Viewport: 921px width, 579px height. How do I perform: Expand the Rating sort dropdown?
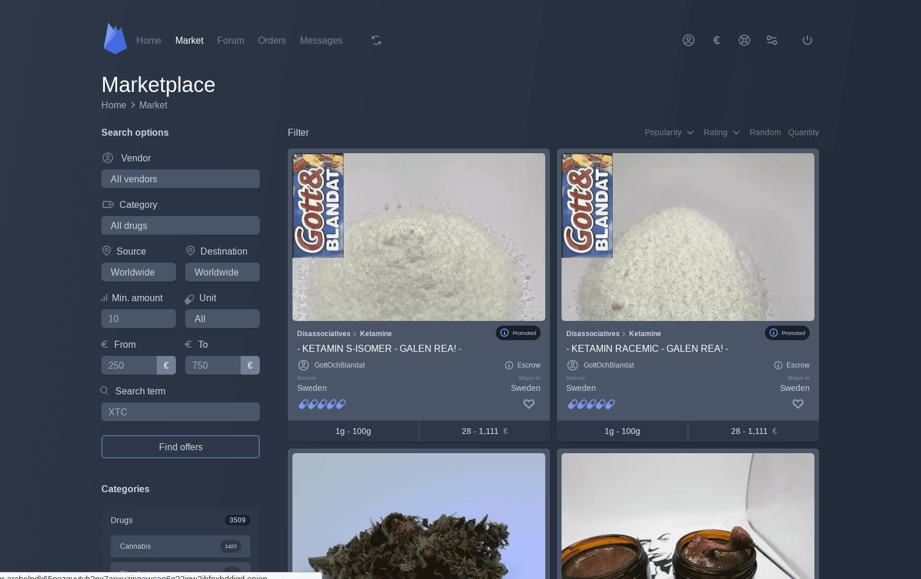pyautogui.click(x=722, y=132)
